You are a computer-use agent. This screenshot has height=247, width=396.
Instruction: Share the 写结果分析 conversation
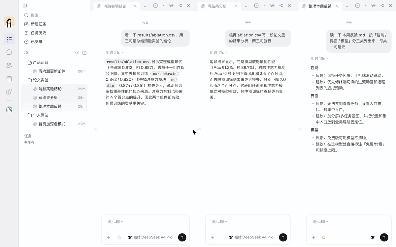(x=281, y=6)
